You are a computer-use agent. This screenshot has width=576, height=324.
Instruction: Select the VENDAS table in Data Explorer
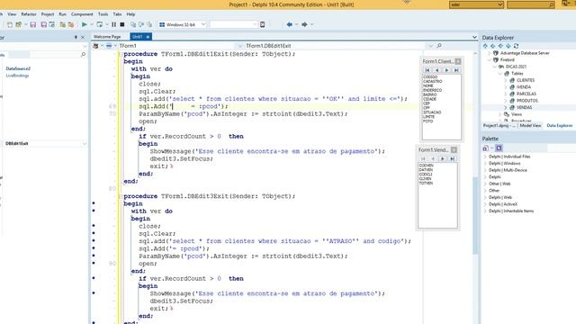(x=524, y=108)
